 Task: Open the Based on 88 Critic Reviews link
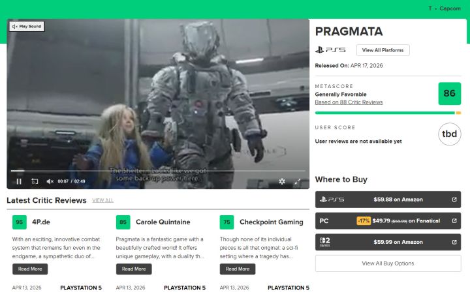point(349,102)
